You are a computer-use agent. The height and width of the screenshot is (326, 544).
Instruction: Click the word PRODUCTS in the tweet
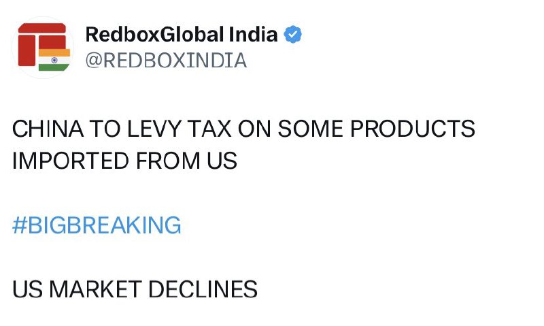[x=413, y=129]
